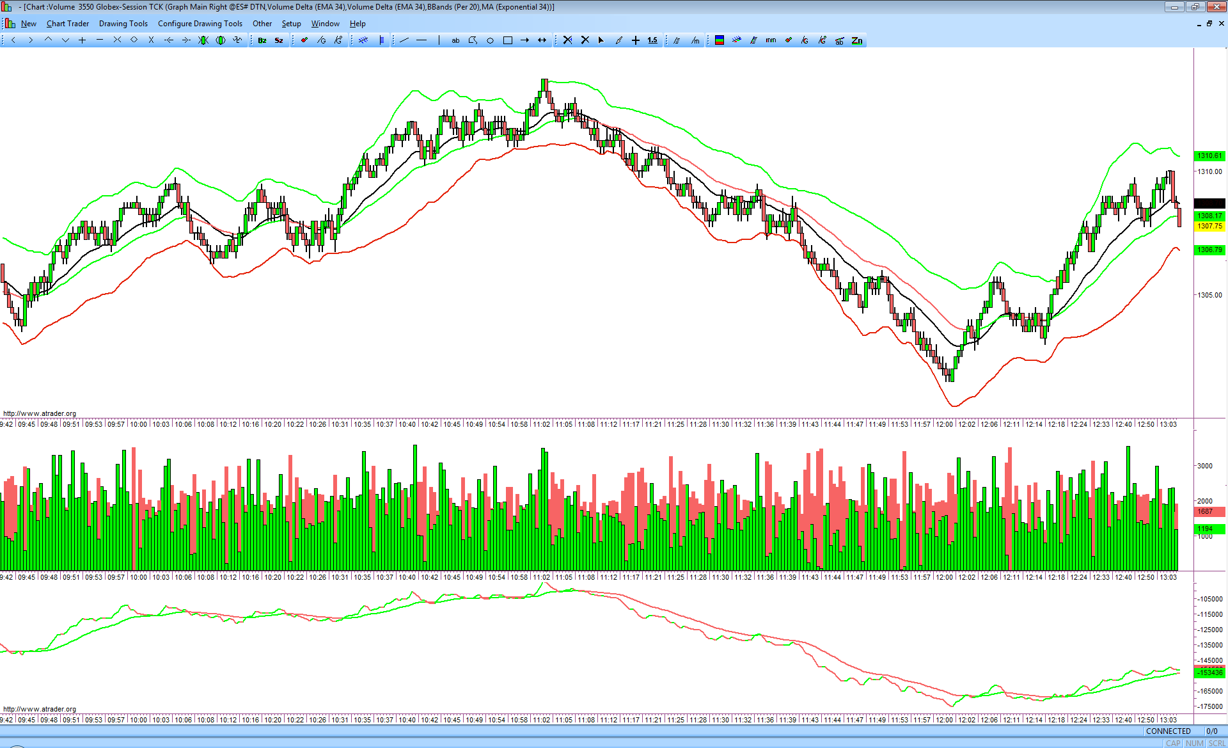Select the slanted trend line tool
Image resolution: width=1228 pixels, height=748 pixels.
click(x=404, y=40)
